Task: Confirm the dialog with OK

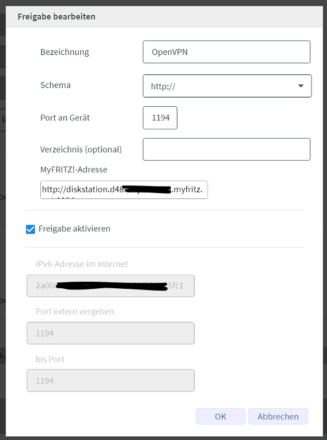Action: [221, 416]
